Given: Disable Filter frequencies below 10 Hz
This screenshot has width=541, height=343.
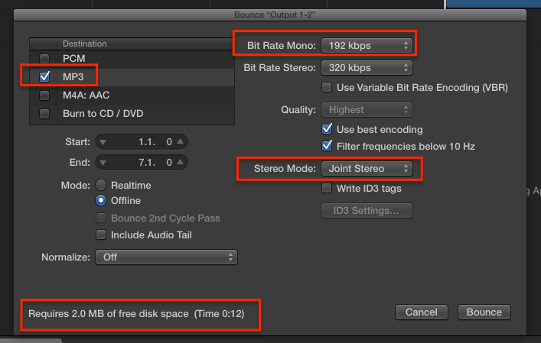Looking at the screenshot, I should pos(328,146).
